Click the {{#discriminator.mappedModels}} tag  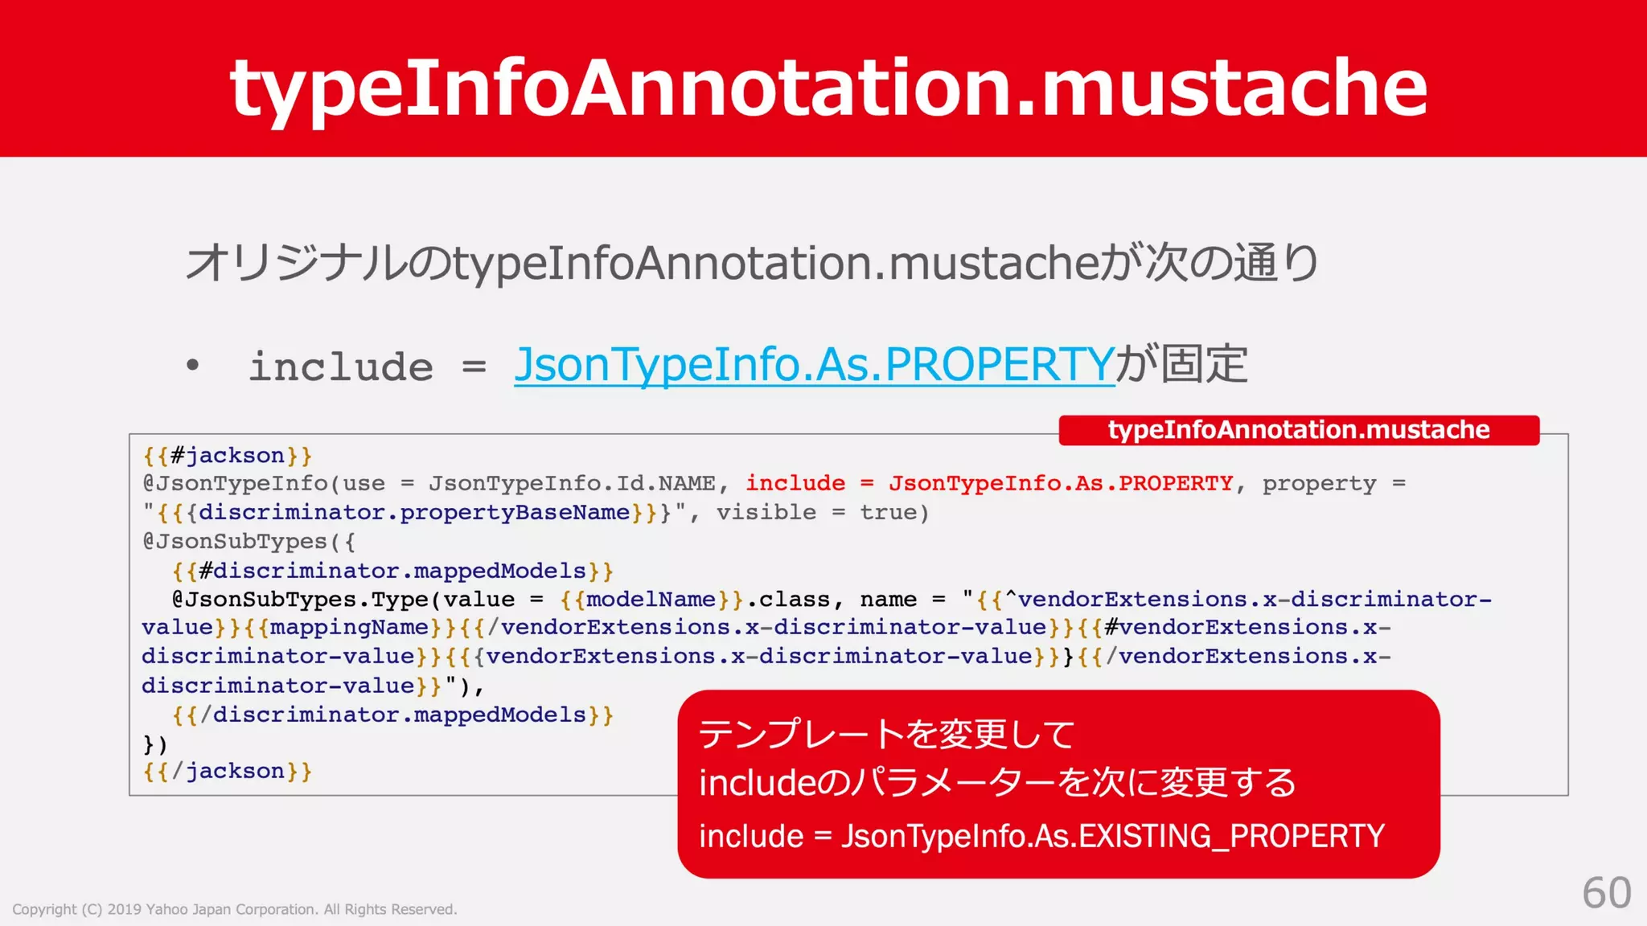click(392, 572)
